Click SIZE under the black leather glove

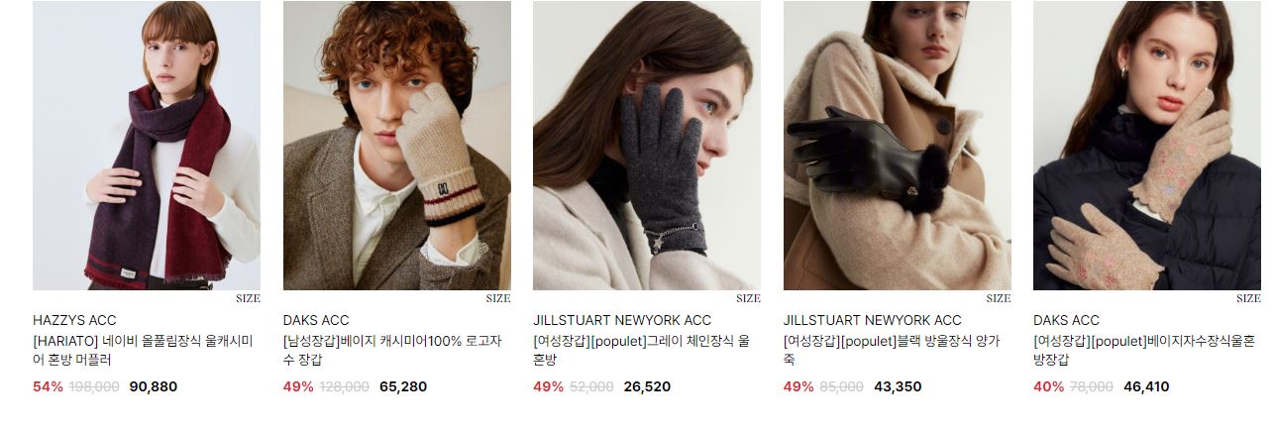click(999, 298)
